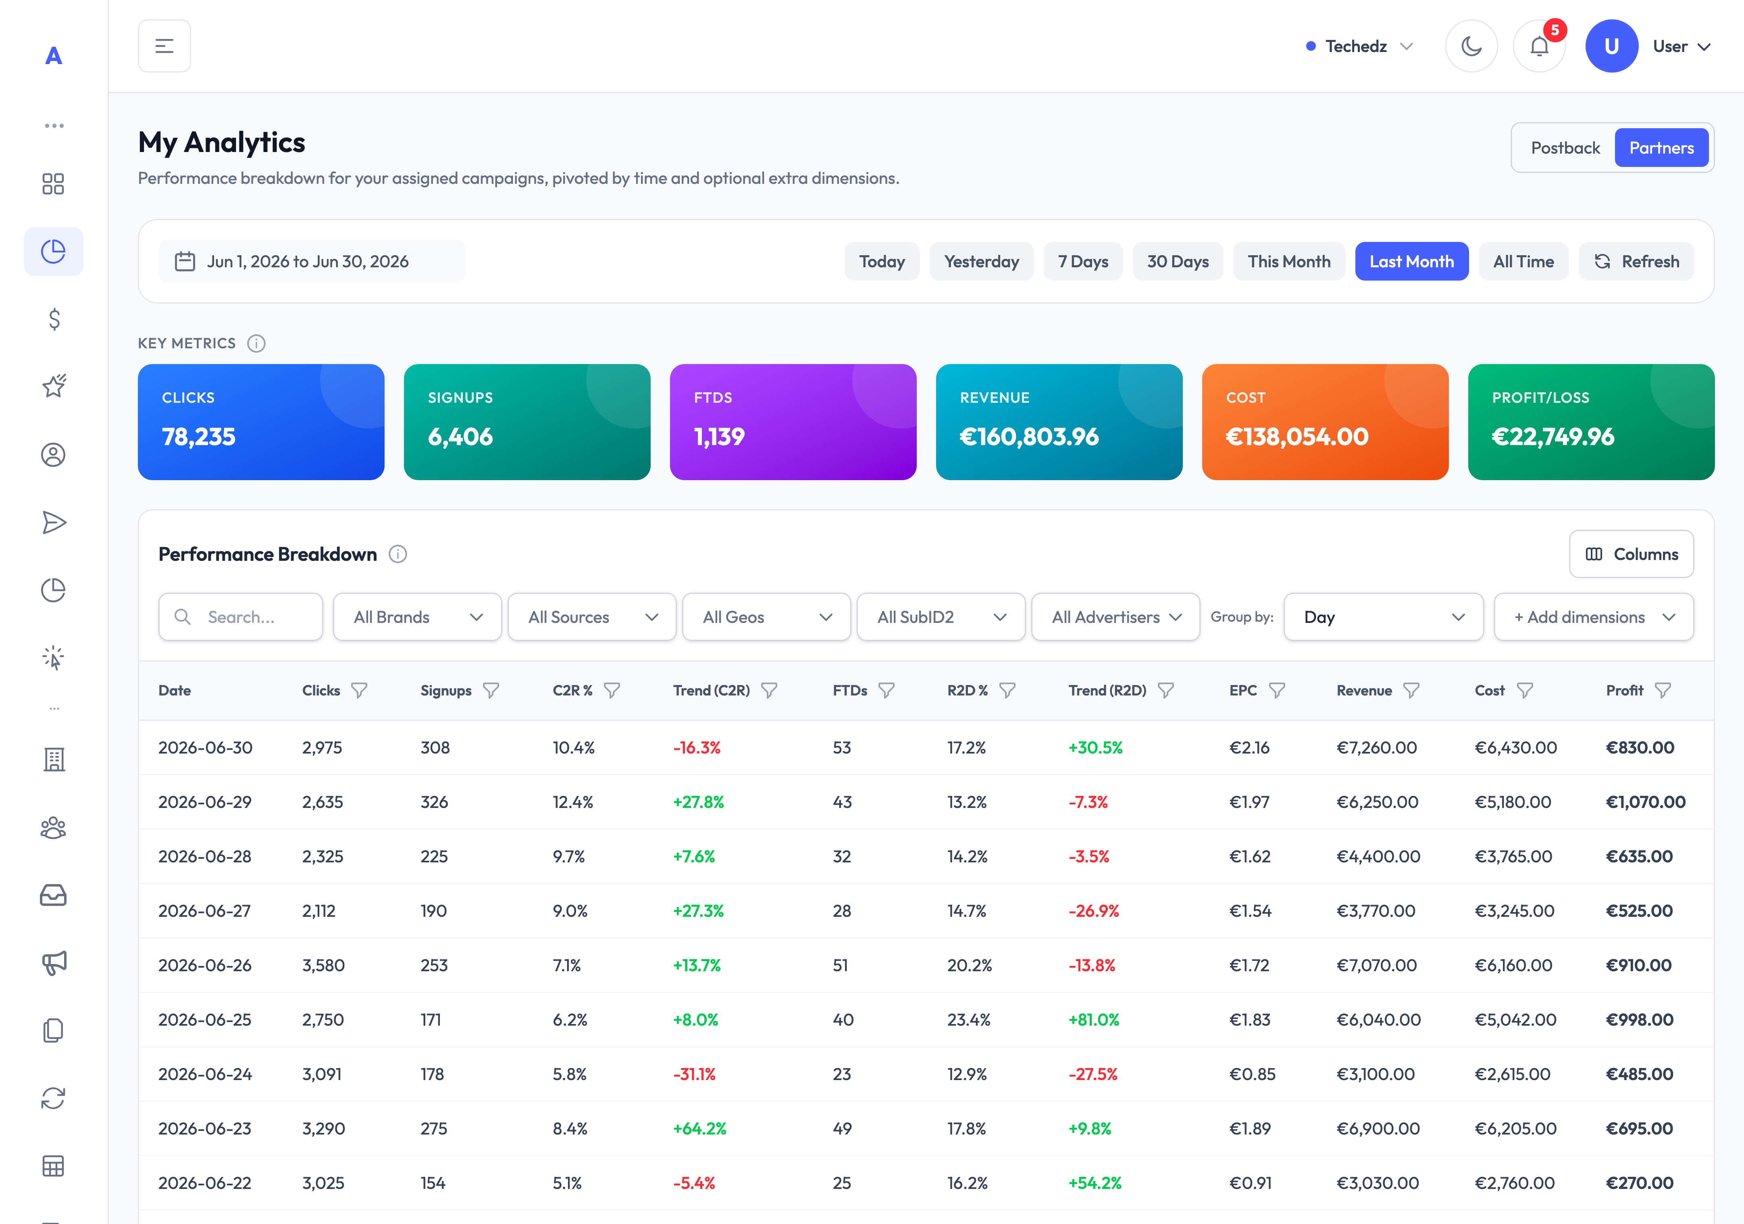
Task: Open the All Brands dropdown
Action: pyautogui.click(x=417, y=617)
